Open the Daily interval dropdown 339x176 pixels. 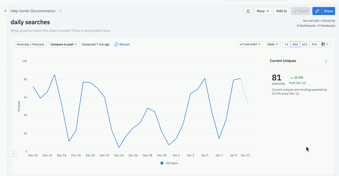click(273, 44)
